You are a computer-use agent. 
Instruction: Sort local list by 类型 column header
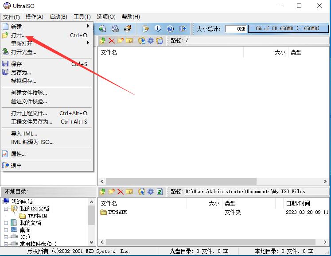(x=230, y=203)
